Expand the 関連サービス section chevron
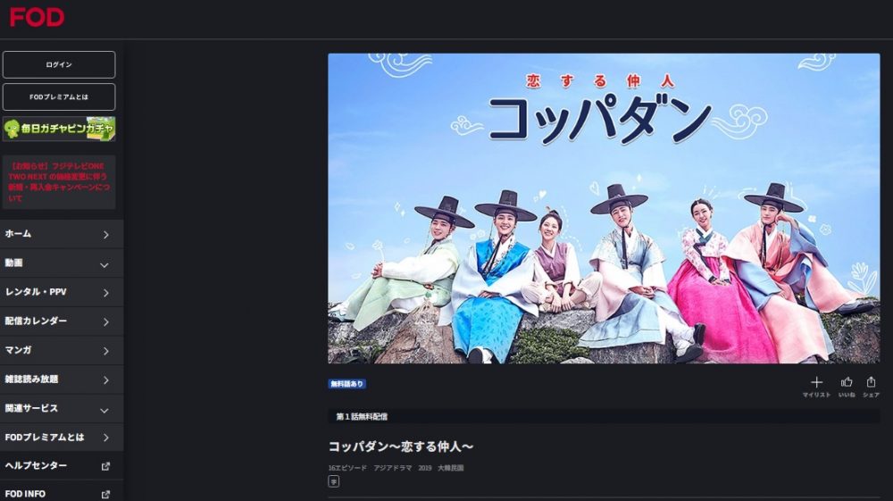893x501 pixels. tap(104, 410)
